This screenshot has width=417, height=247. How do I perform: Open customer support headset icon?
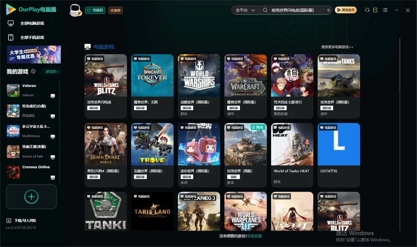click(367, 10)
